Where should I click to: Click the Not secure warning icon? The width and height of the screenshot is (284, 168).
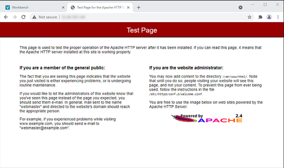pyautogui.click(x=34, y=17)
